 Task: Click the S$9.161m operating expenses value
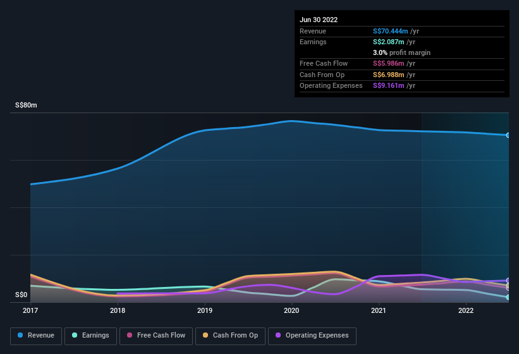(388, 86)
